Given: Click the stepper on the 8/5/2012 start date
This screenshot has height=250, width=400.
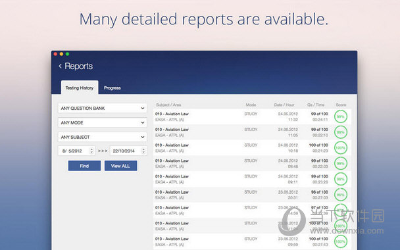Looking at the screenshot, I should coord(91,151).
